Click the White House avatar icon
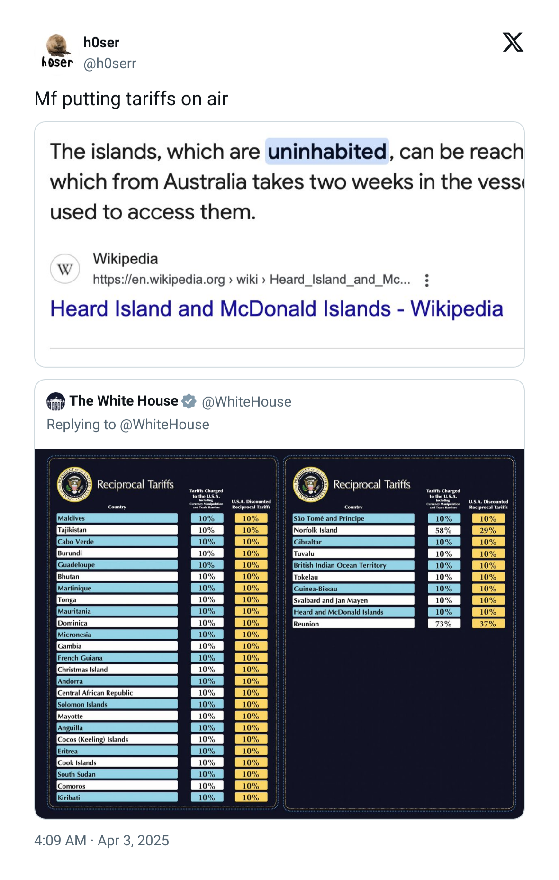559x880 pixels. [56, 401]
